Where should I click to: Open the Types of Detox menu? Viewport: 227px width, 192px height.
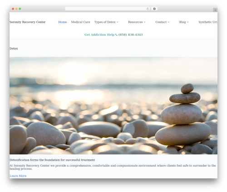click(105, 22)
